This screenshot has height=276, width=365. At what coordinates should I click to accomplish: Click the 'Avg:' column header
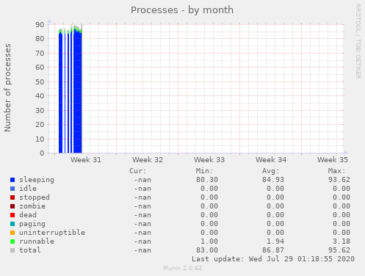270,171
